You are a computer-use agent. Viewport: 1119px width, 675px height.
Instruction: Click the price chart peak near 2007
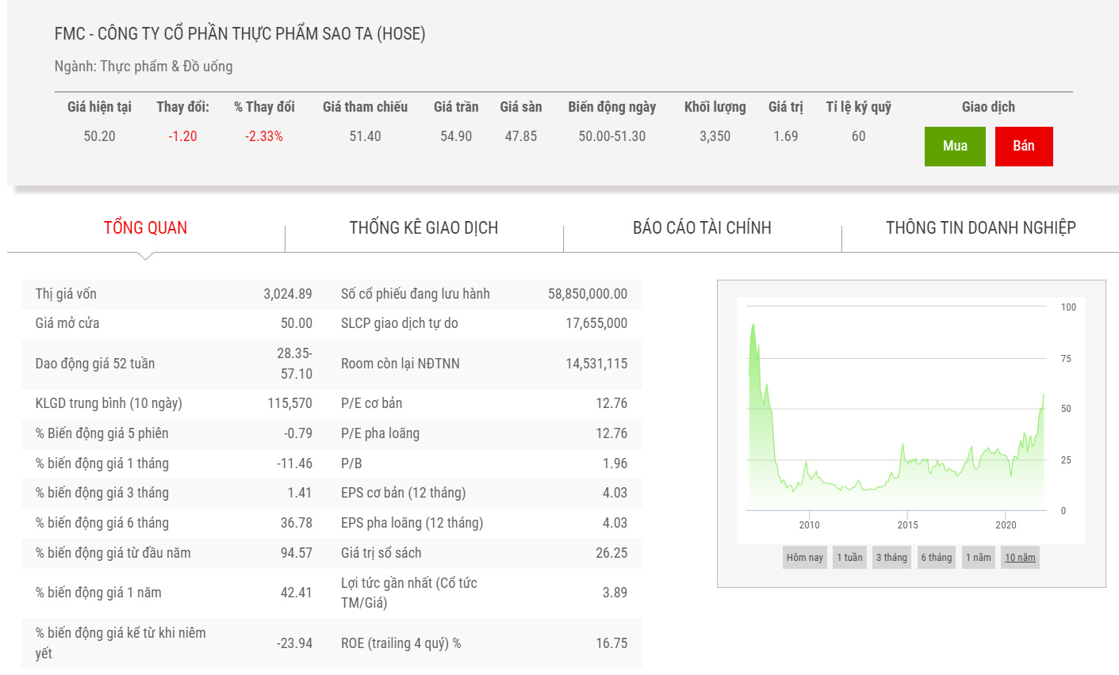pos(753,325)
